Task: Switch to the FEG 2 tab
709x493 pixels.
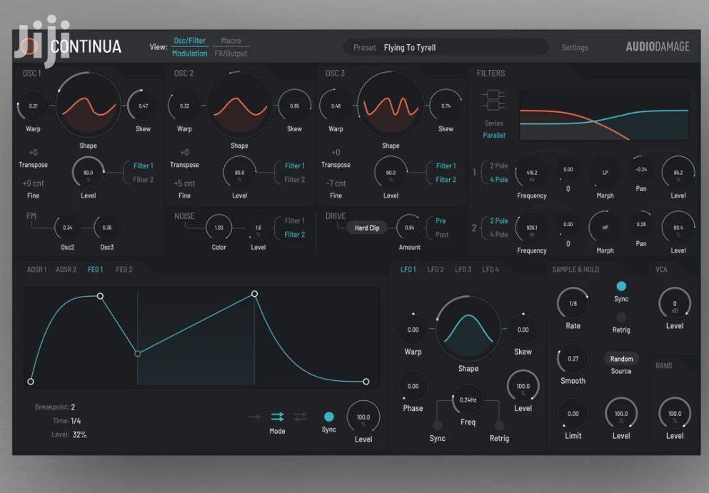Action: click(124, 269)
